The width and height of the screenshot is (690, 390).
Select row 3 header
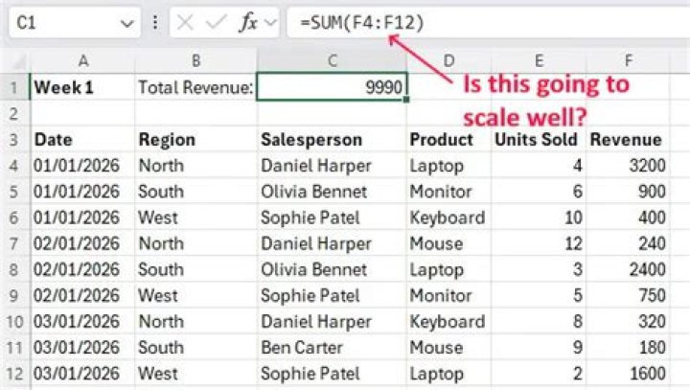[14, 140]
